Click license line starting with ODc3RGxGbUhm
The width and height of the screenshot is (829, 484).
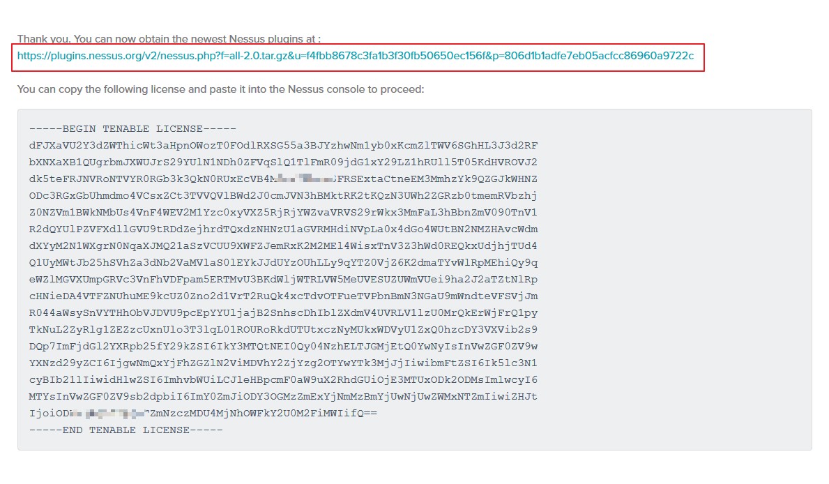click(x=283, y=196)
